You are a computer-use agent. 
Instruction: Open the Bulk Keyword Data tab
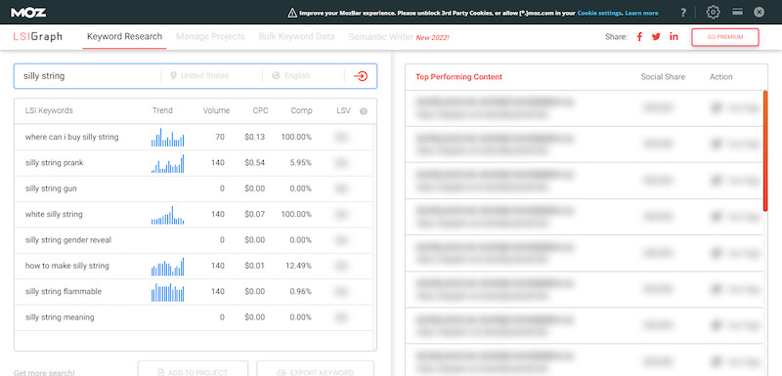(x=297, y=37)
